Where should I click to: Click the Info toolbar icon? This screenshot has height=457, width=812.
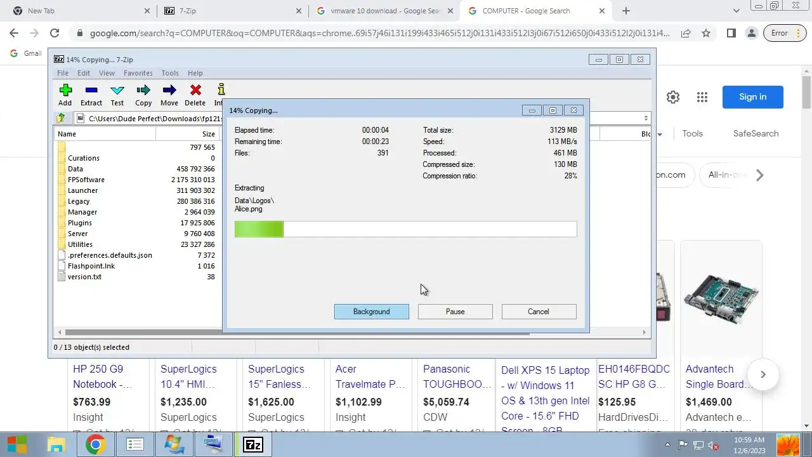[x=219, y=95]
